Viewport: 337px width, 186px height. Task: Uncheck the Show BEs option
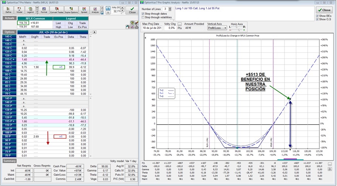click(x=317, y=16)
